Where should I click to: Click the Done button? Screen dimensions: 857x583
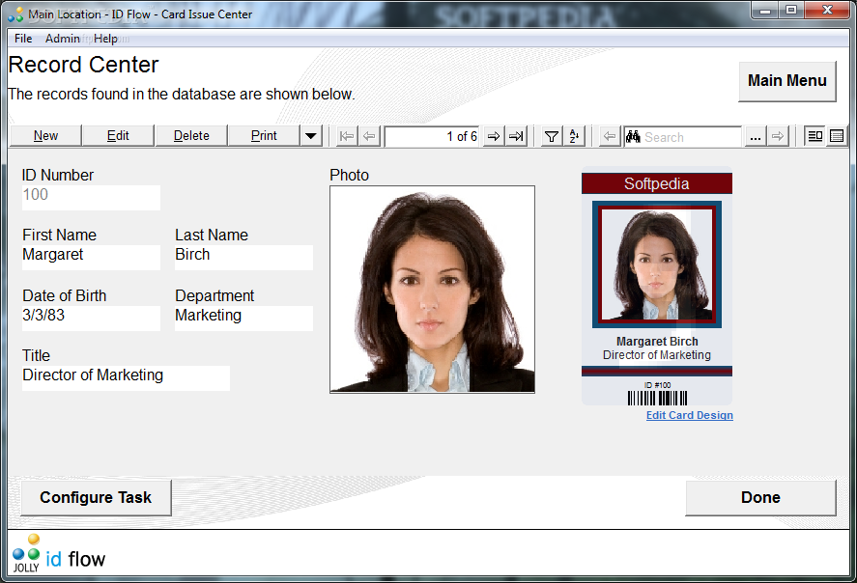[760, 497]
